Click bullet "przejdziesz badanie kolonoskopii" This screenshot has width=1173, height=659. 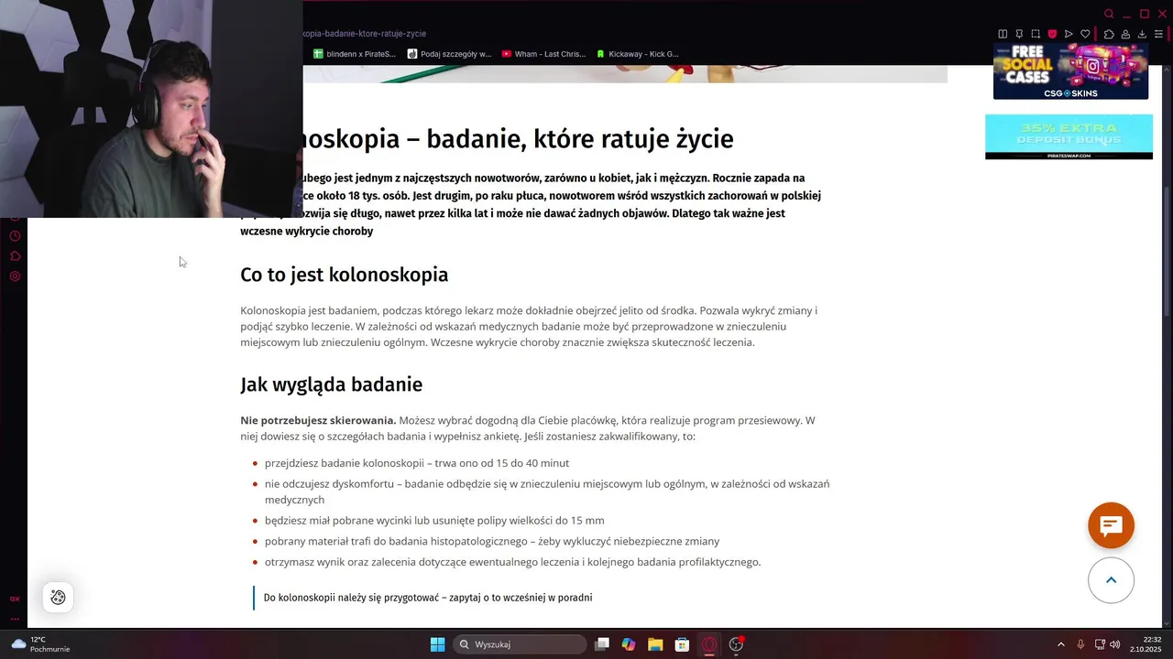[x=417, y=463]
